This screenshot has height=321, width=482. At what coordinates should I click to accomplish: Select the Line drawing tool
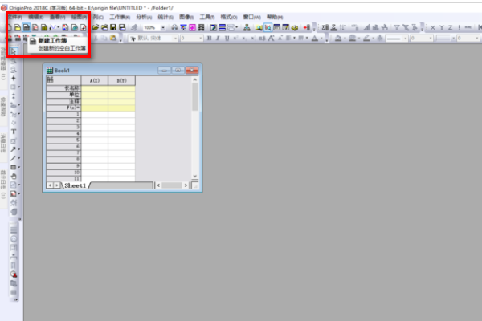point(13,158)
